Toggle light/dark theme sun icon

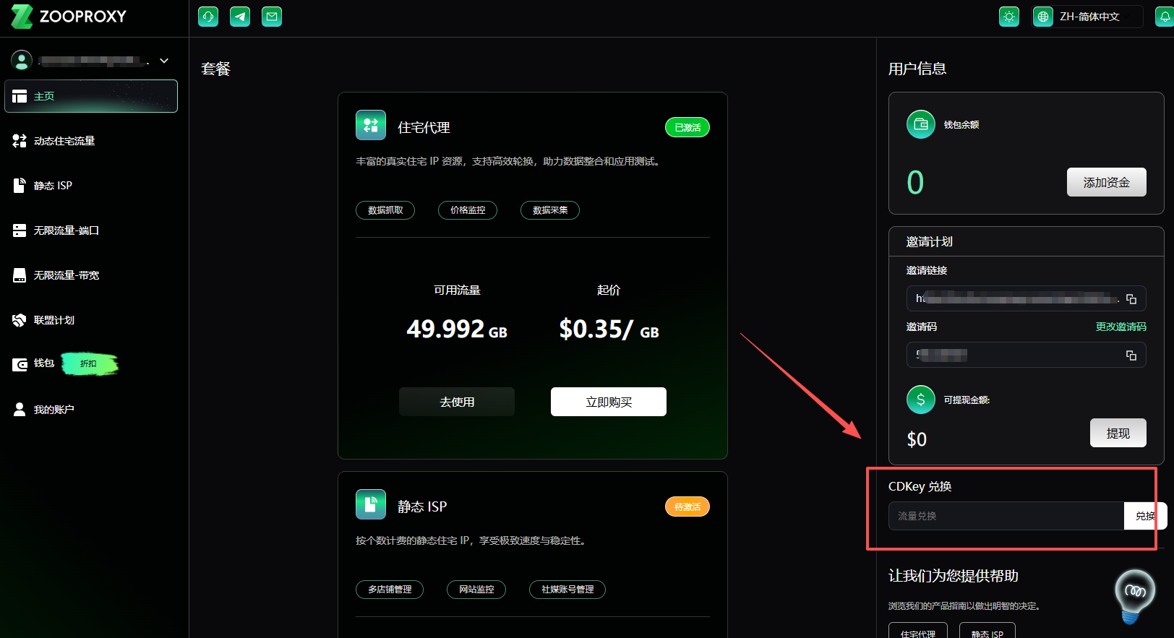(1009, 17)
